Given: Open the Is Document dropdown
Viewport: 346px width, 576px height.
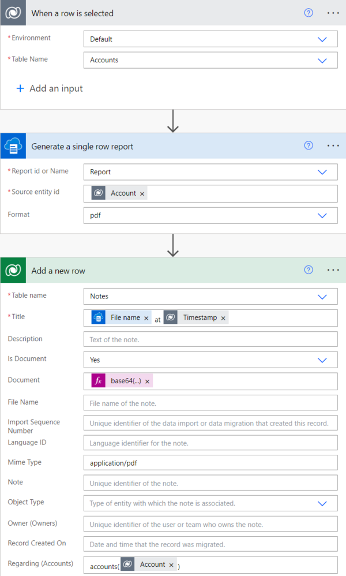Looking at the screenshot, I should point(323,358).
